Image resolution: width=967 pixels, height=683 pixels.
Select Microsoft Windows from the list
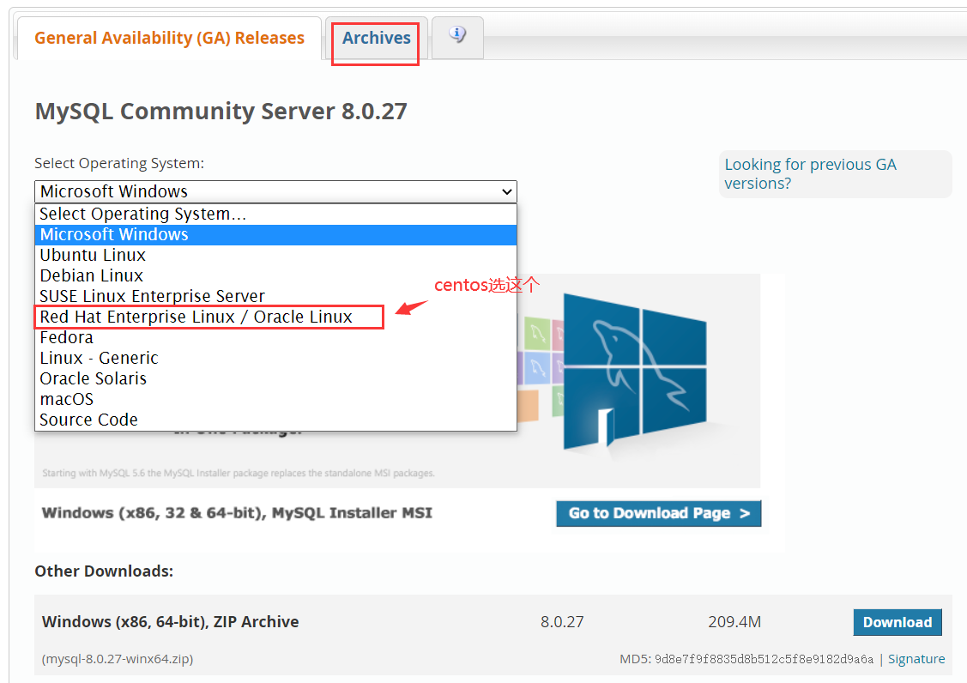[275, 234]
